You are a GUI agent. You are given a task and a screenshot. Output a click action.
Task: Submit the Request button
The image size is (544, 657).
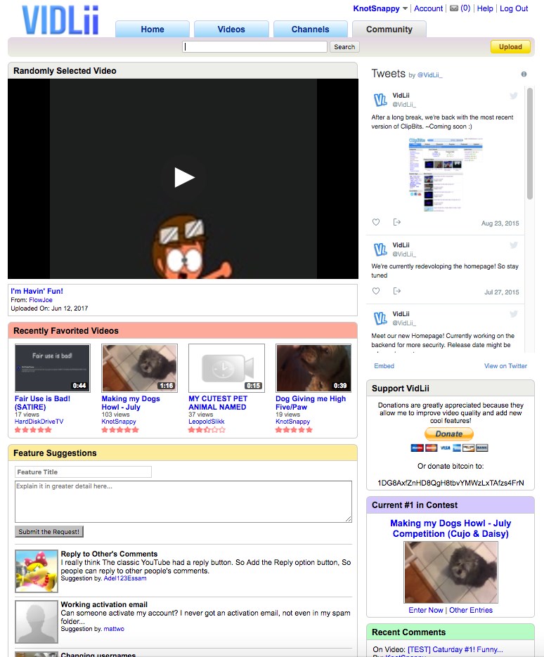pyautogui.click(x=49, y=532)
